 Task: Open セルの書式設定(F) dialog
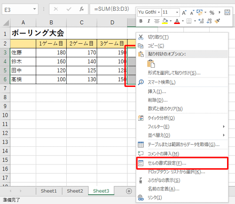pyautogui.click(x=182, y=163)
